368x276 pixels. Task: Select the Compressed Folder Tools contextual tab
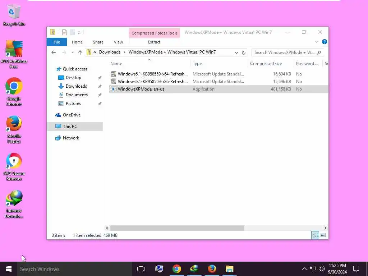[x=155, y=33]
